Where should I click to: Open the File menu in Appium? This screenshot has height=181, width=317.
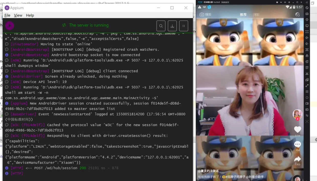point(7,15)
